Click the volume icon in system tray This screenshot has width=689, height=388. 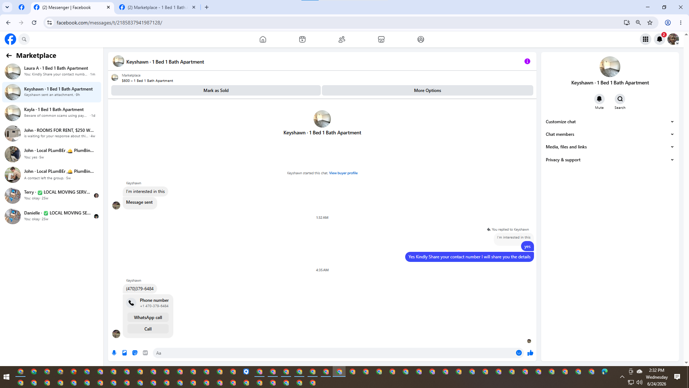coord(639,382)
